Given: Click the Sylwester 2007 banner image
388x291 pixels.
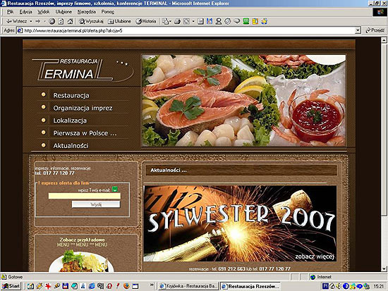Looking at the screenshot, I should click(240, 223).
